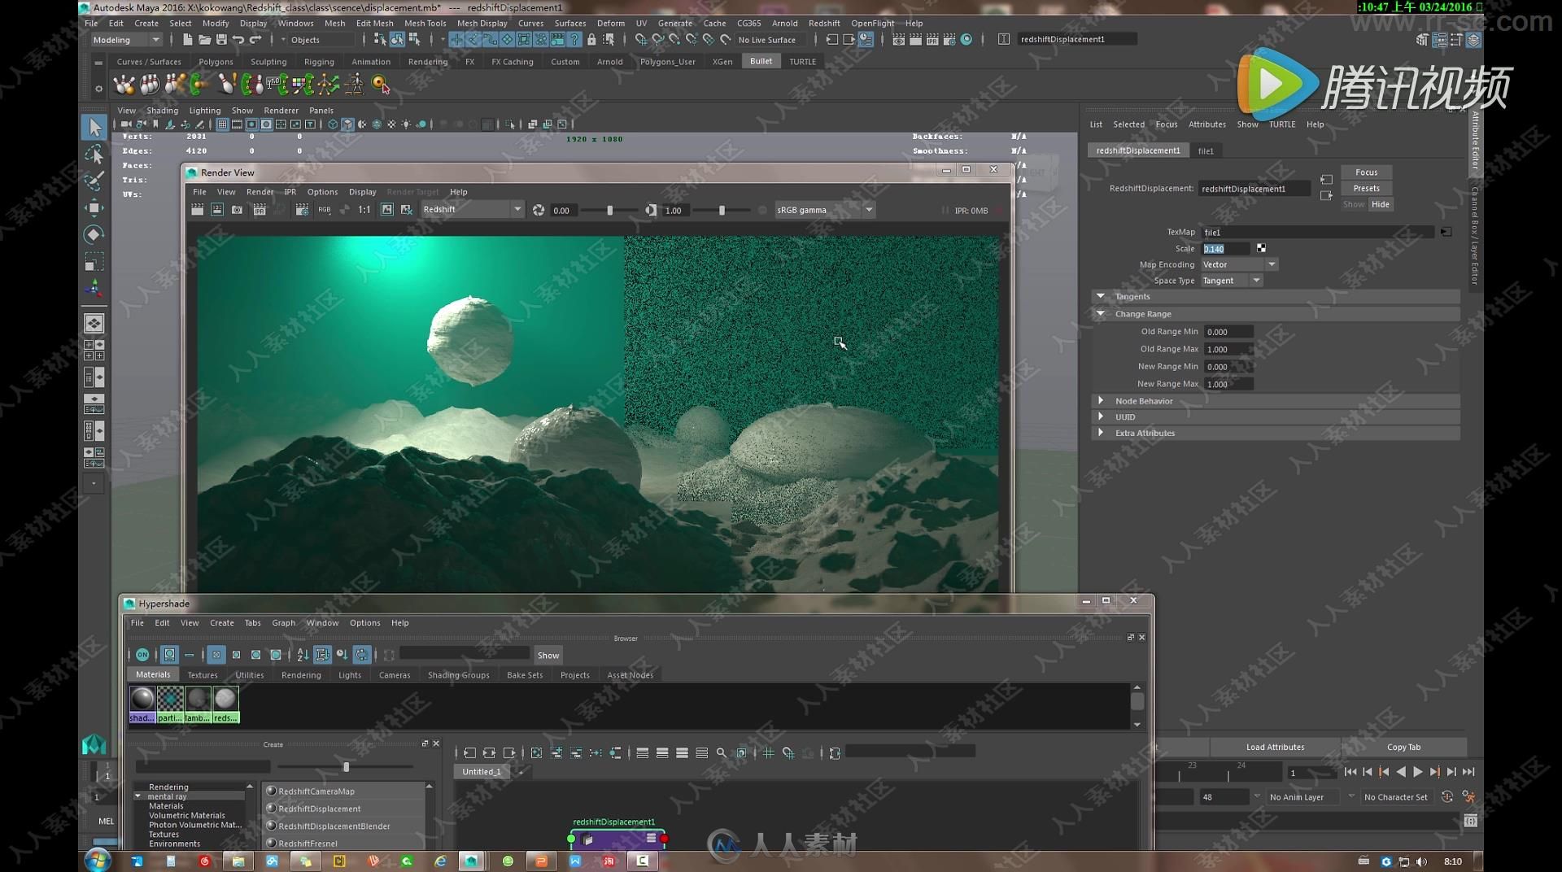Expand the Node Behavior section

pyautogui.click(x=1275, y=401)
